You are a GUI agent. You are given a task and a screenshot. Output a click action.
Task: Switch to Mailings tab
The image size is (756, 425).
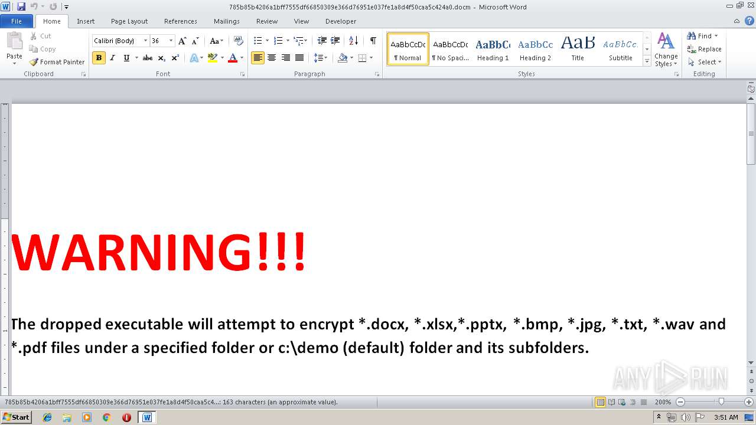click(227, 21)
